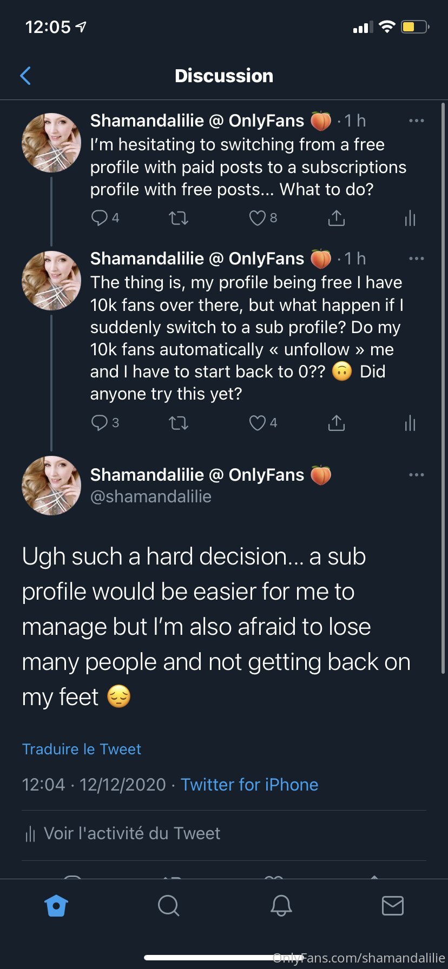The image size is (448, 969).
Task: Open reply icon on first tweet
Action: point(100,218)
